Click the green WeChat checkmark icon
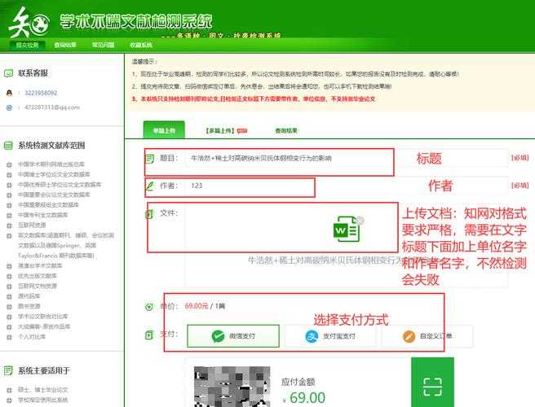535x407 pixels. (x=218, y=336)
